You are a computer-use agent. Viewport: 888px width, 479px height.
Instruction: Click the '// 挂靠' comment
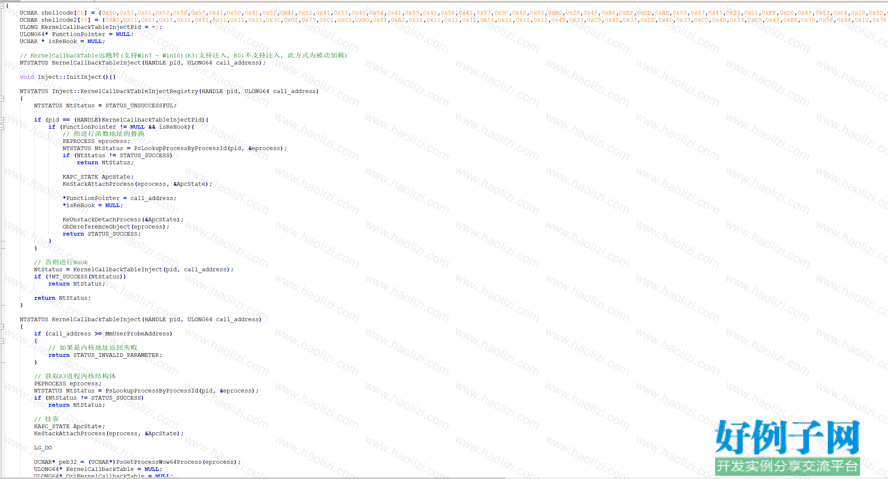[46, 419]
